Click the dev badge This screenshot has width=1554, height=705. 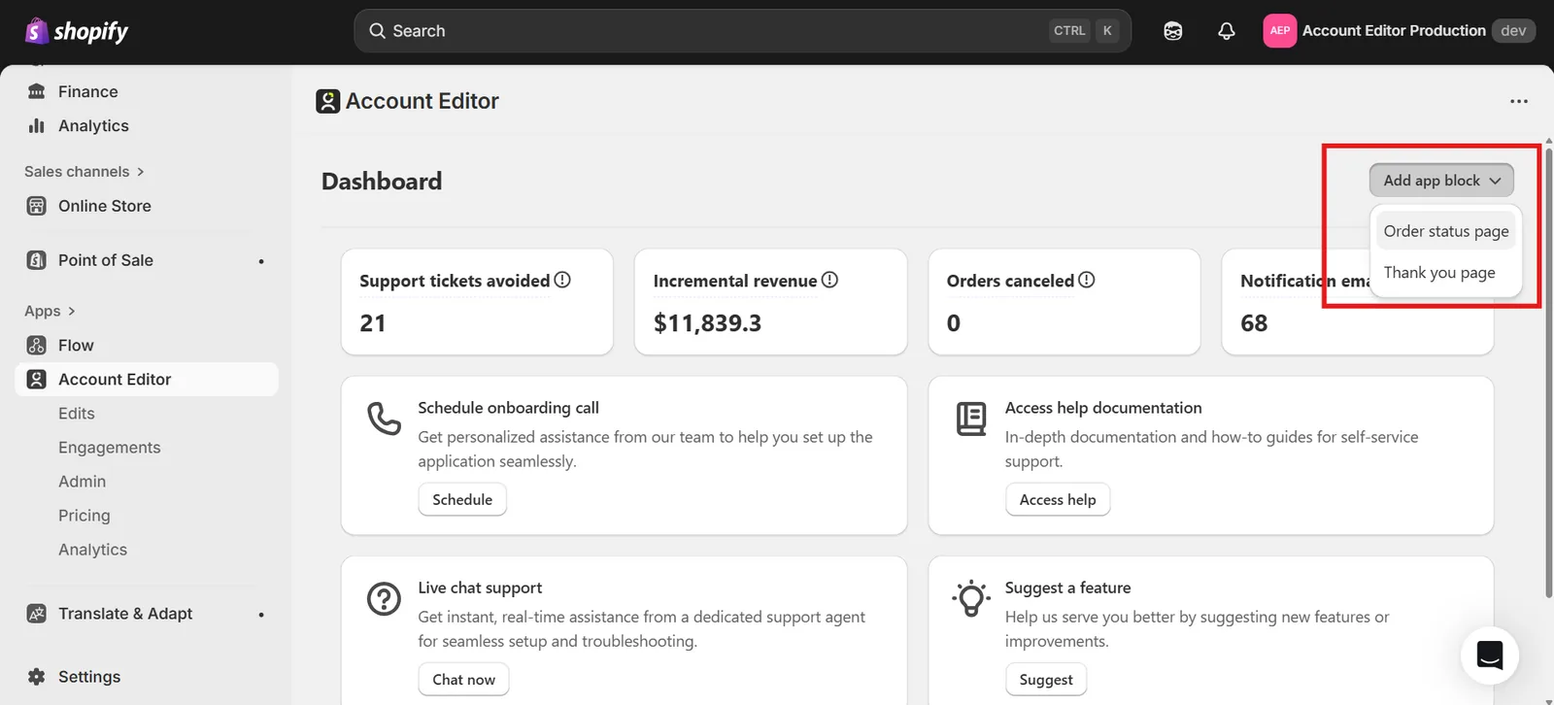click(x=1513, y=31)
